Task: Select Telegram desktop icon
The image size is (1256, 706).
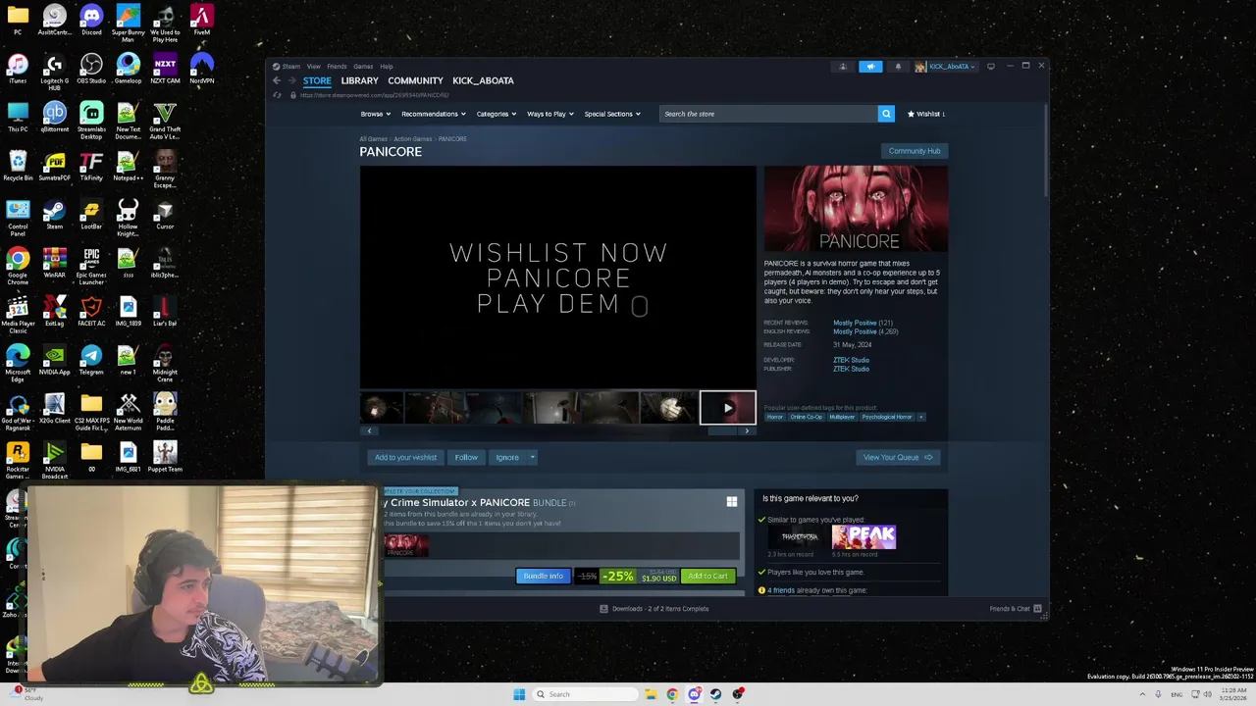Action: click(x=91, y=361)
